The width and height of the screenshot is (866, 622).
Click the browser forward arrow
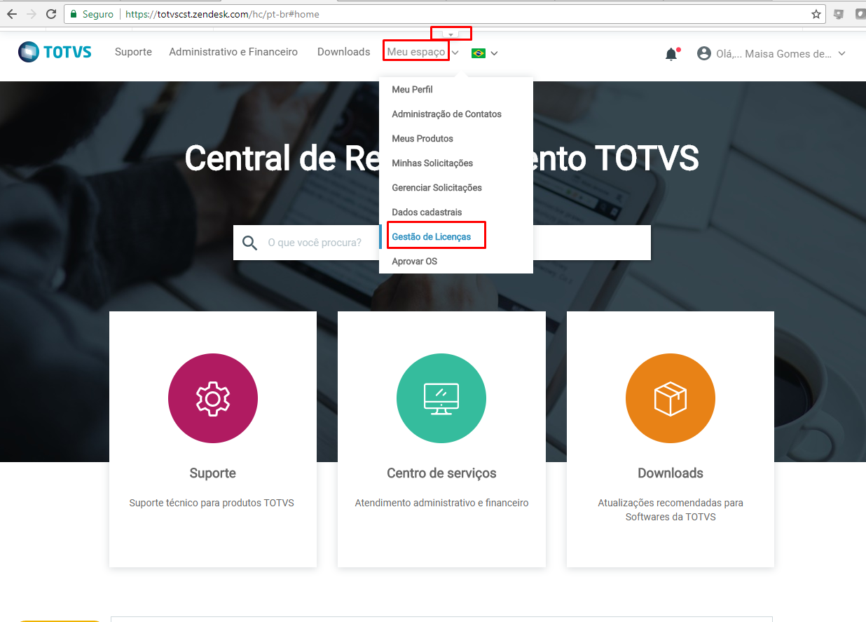tap(31, 14)
